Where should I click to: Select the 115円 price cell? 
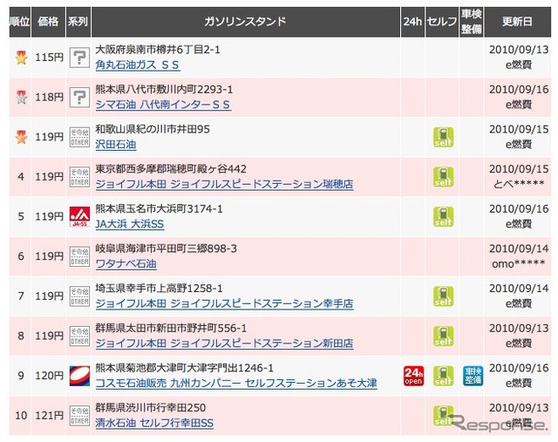tap(49, 58)
